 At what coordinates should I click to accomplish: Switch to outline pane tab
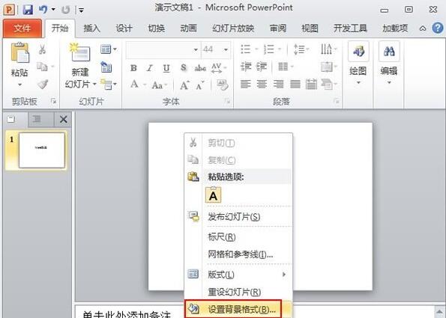click(x=37, y=119)
